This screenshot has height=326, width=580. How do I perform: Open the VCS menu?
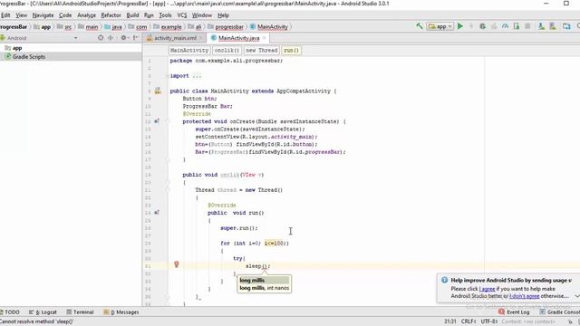[x=182, y=15]
